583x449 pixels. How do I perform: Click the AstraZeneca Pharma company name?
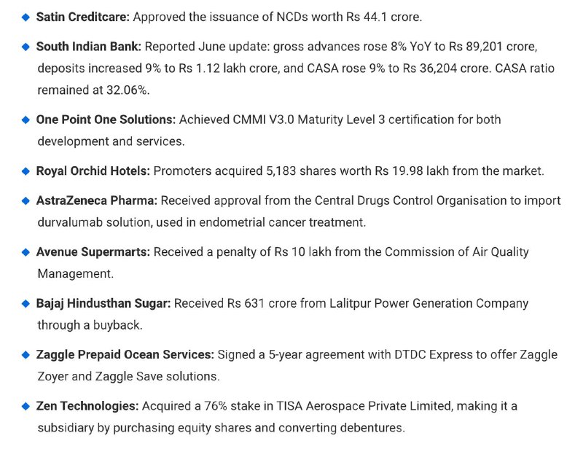pyautogui.click(x=97, y=201)
